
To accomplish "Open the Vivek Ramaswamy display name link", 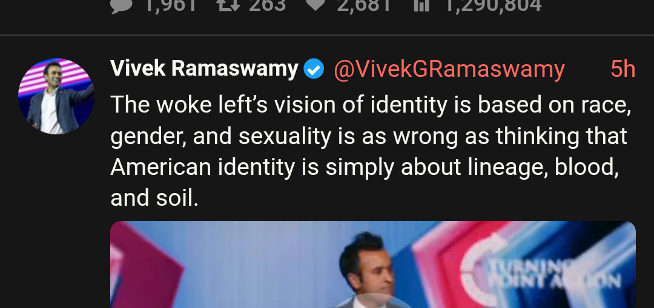I will (205, 68).
